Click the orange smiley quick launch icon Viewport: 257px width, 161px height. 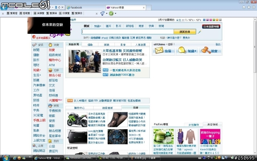(19, 158)
